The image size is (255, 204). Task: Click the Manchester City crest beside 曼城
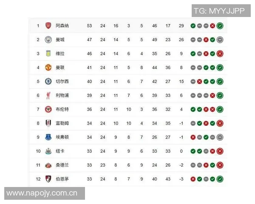(48, 40)
